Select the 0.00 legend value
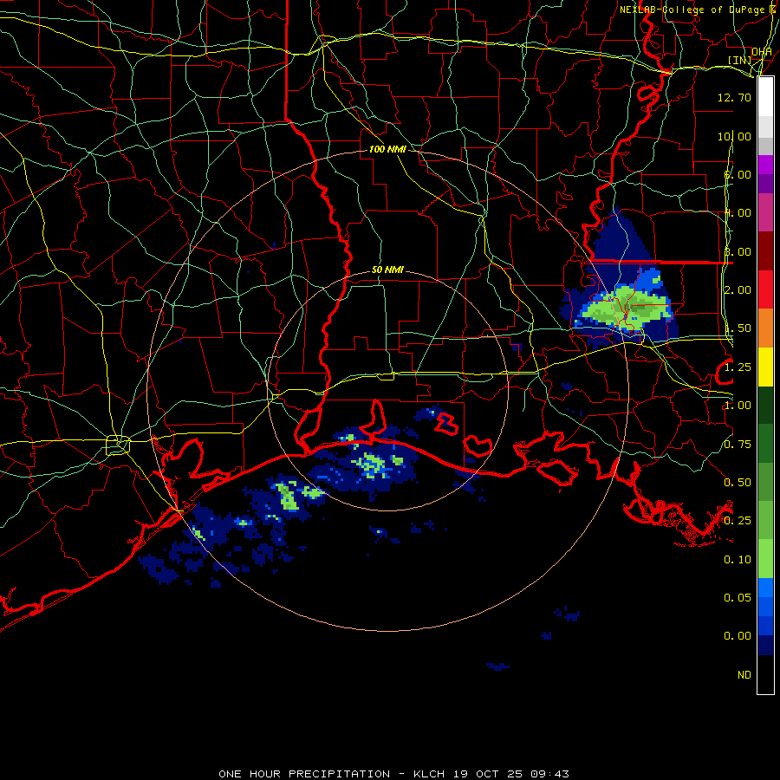This screenshot has height=780, width=780. tap(738, 636)
